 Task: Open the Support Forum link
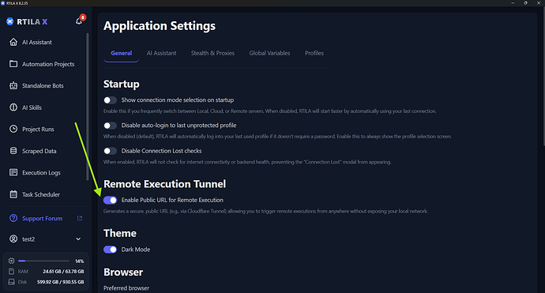click(x=43, y=219)
